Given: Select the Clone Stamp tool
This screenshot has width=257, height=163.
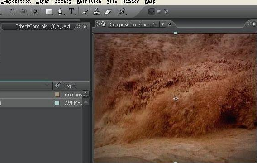Looking at the screenshot, I should 96,11.
